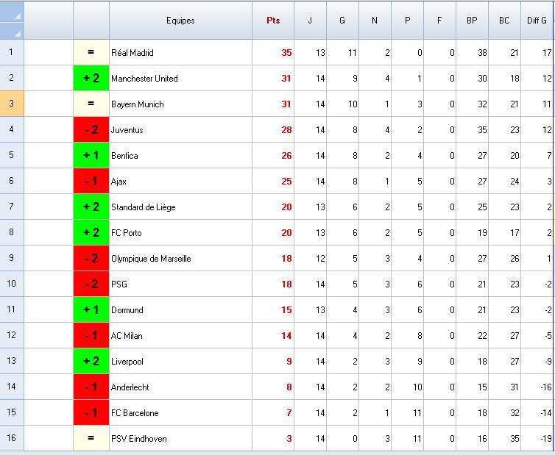Select row header 16

click(x=12, y=438)
